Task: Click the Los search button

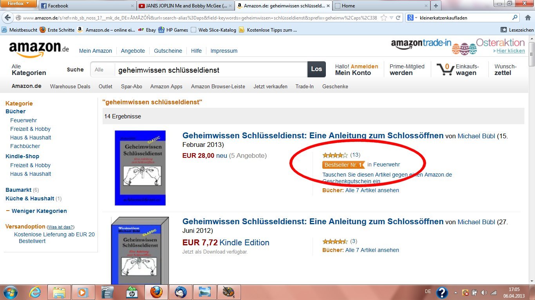Action: coord(316,69)
